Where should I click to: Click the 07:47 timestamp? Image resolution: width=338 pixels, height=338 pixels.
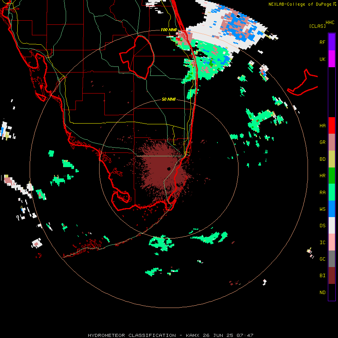pyautogui.click(x=245, y=335)
